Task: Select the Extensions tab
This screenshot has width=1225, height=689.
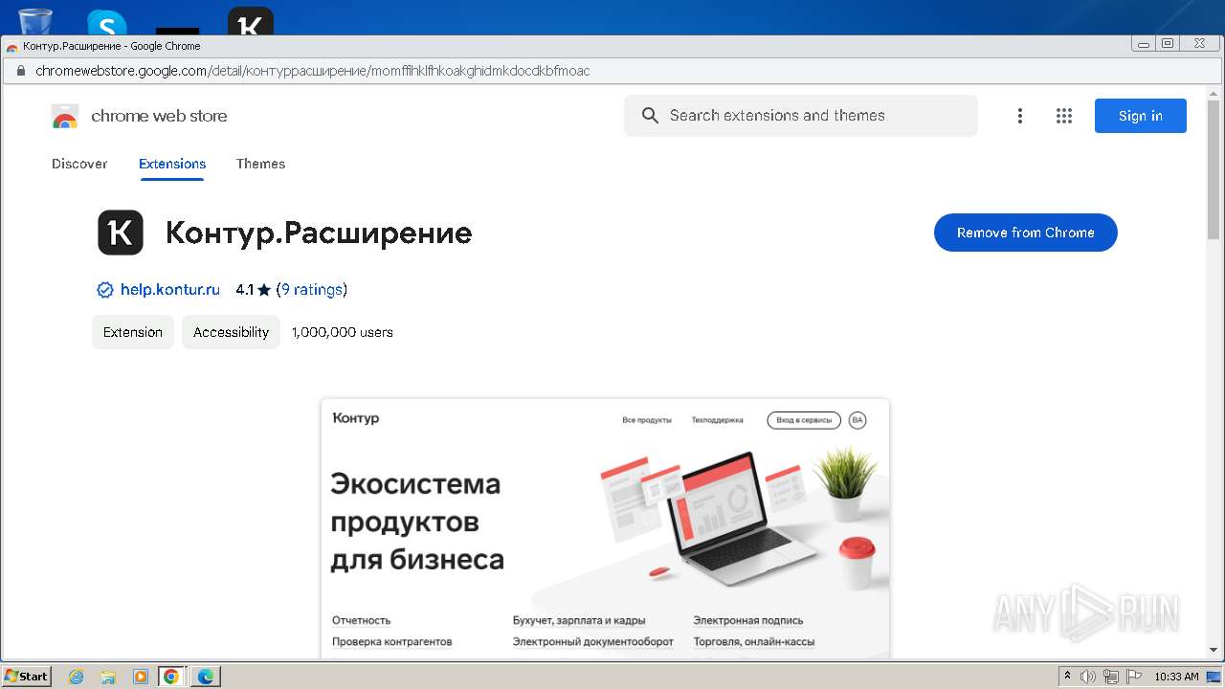Action: 172,164
